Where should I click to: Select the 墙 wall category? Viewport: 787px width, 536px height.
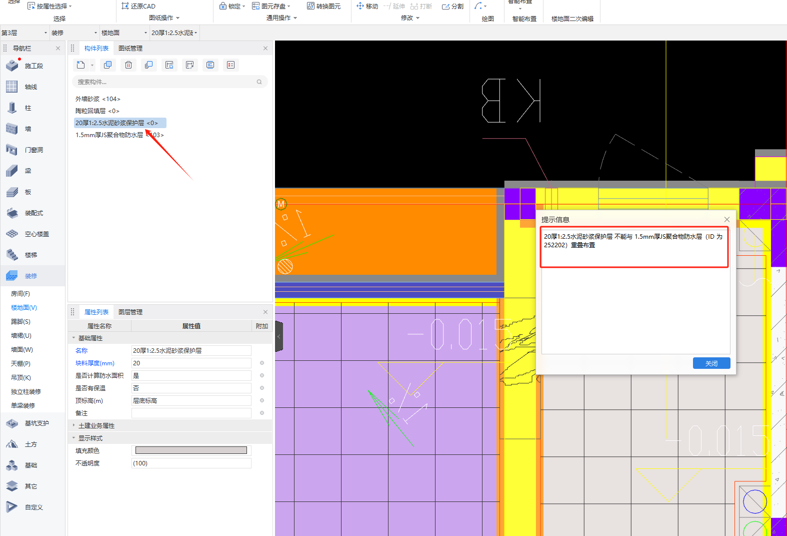(28, 129)
